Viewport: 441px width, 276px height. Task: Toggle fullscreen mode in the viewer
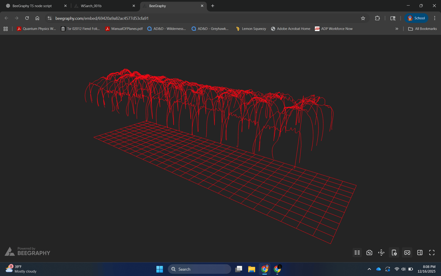click(x=432, y=253)
